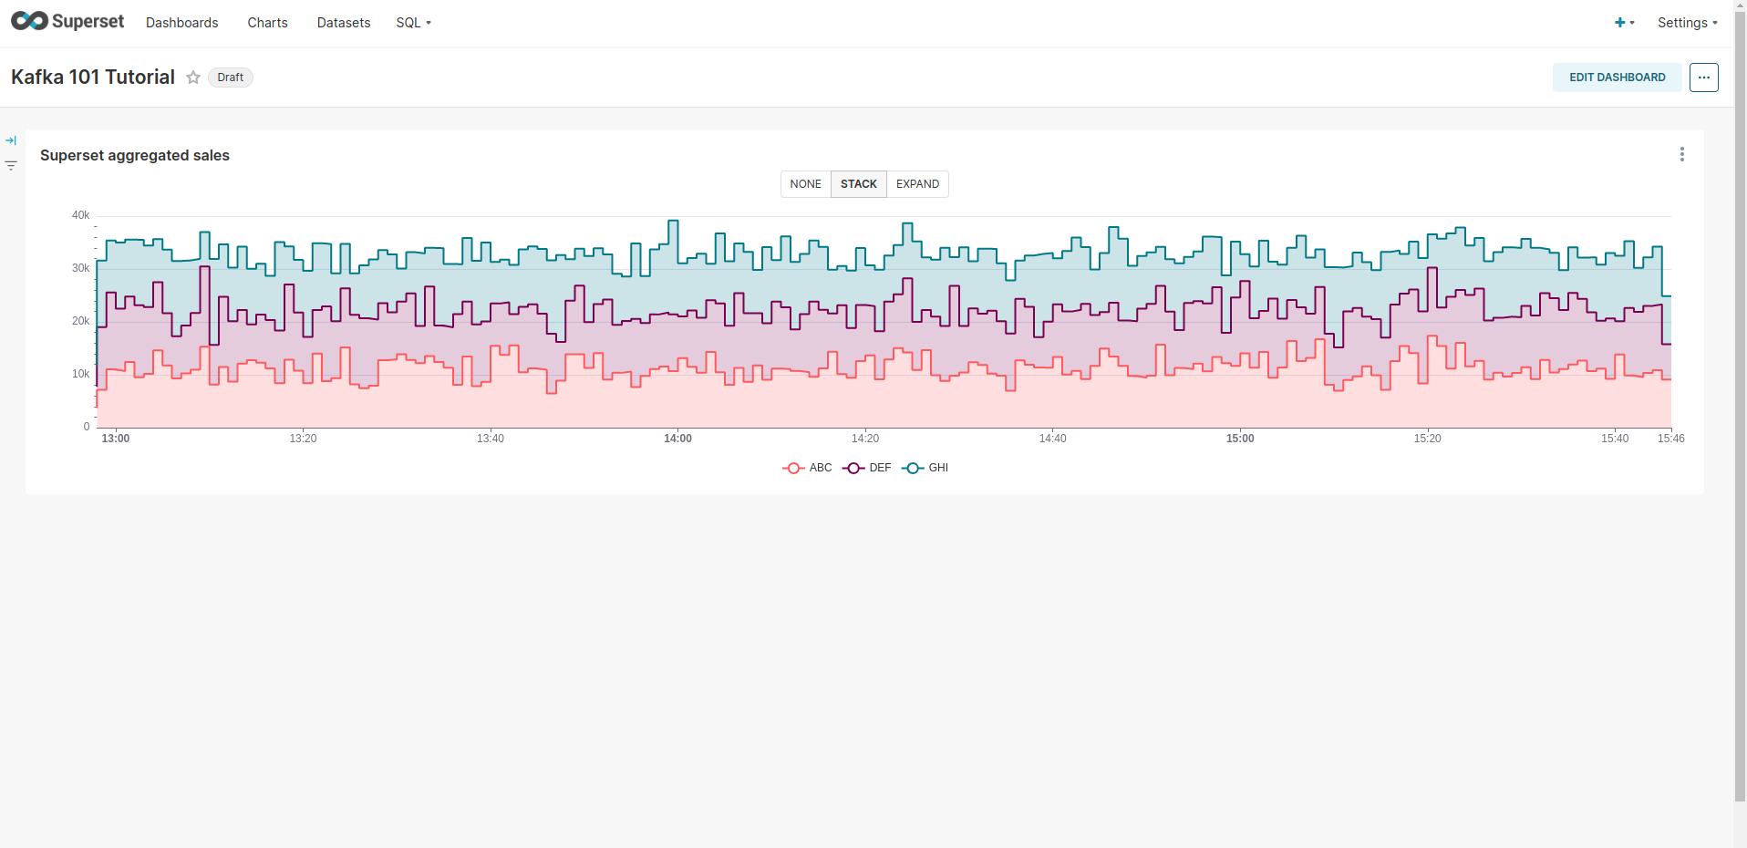
Task: Open the dashboard actions ellipsis menu
Action: point(1702,78)
